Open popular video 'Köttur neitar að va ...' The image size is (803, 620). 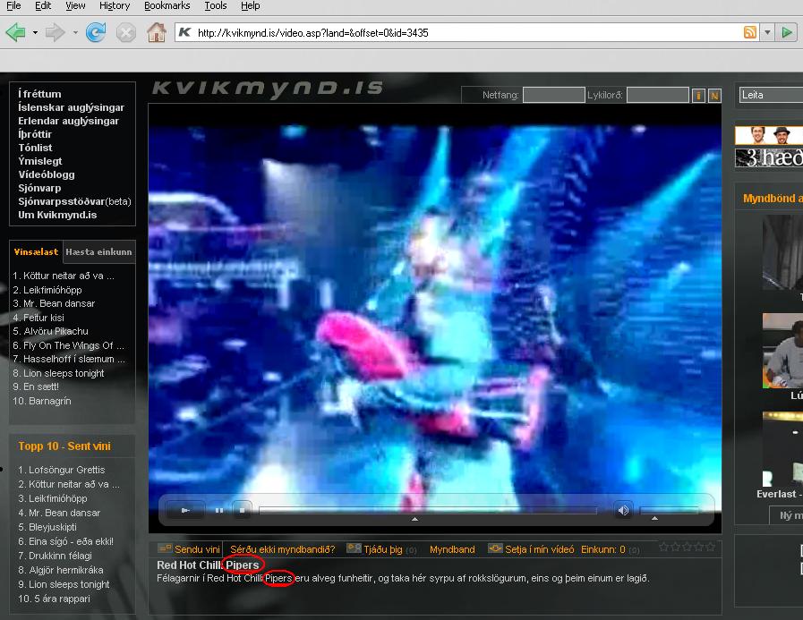point(64,276)
